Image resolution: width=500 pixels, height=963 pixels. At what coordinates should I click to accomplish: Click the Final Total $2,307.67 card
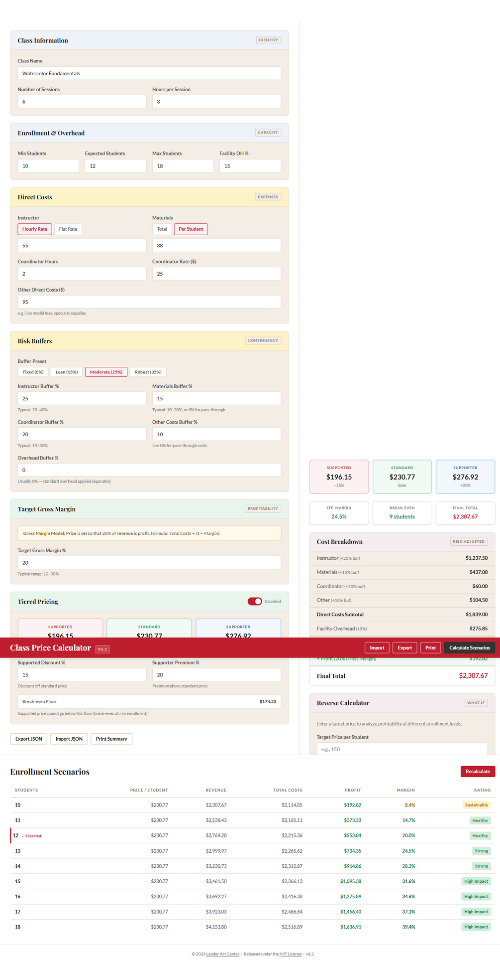tap(465, 513)
